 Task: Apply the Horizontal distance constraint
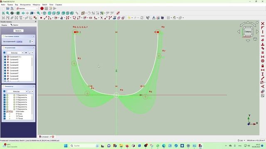[263, 70]
